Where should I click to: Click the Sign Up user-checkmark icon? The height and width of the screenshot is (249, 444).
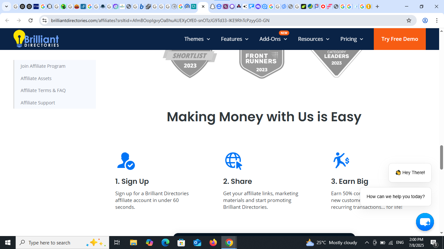(x=126, y=161)
